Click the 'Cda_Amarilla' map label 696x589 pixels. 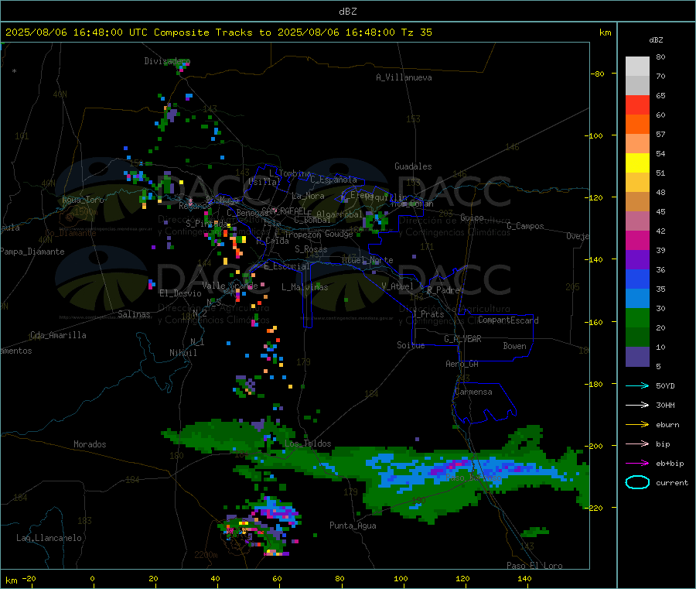[x=58, y=335]
